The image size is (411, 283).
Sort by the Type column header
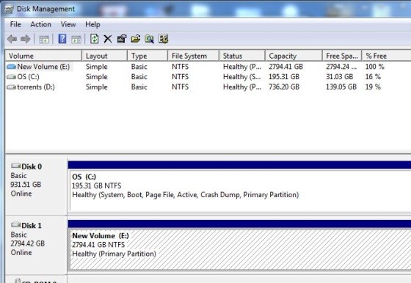148,56
